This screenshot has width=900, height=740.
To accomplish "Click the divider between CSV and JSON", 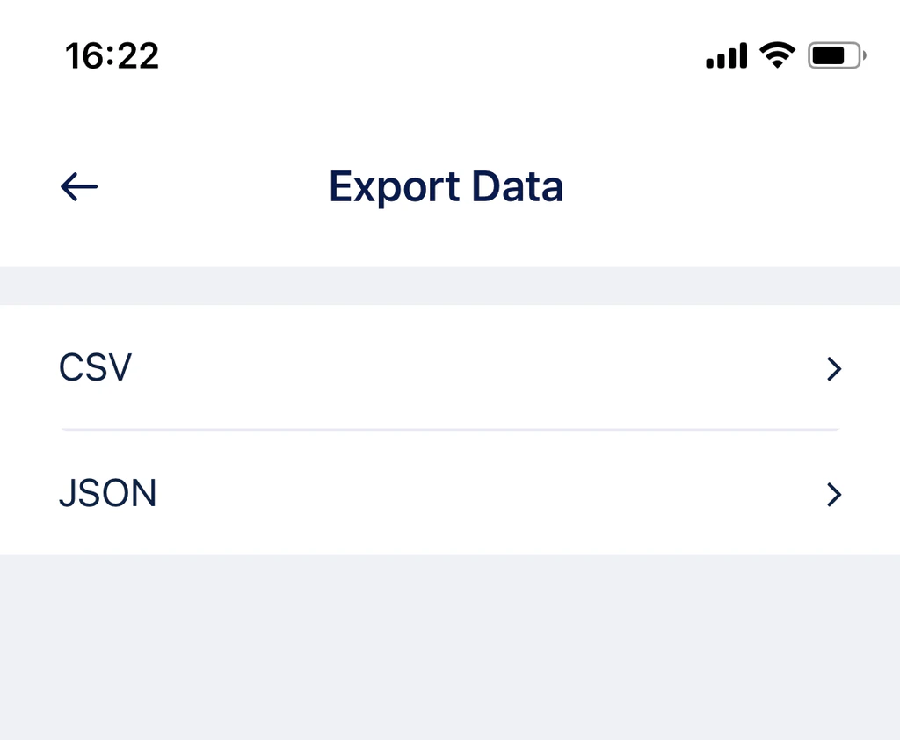I will pyautogui.click(x=450, y=430).
